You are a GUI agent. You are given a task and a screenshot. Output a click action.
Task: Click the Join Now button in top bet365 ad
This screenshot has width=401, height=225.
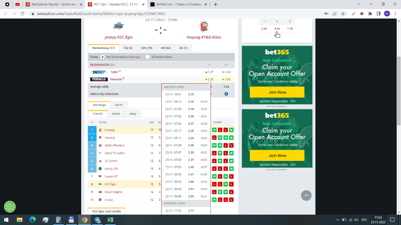(x=277, y=92)
